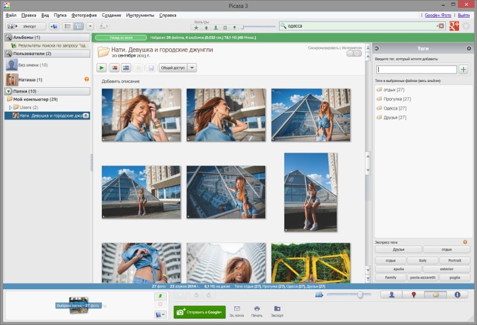Collapse the Folders section

coord(8,91)
